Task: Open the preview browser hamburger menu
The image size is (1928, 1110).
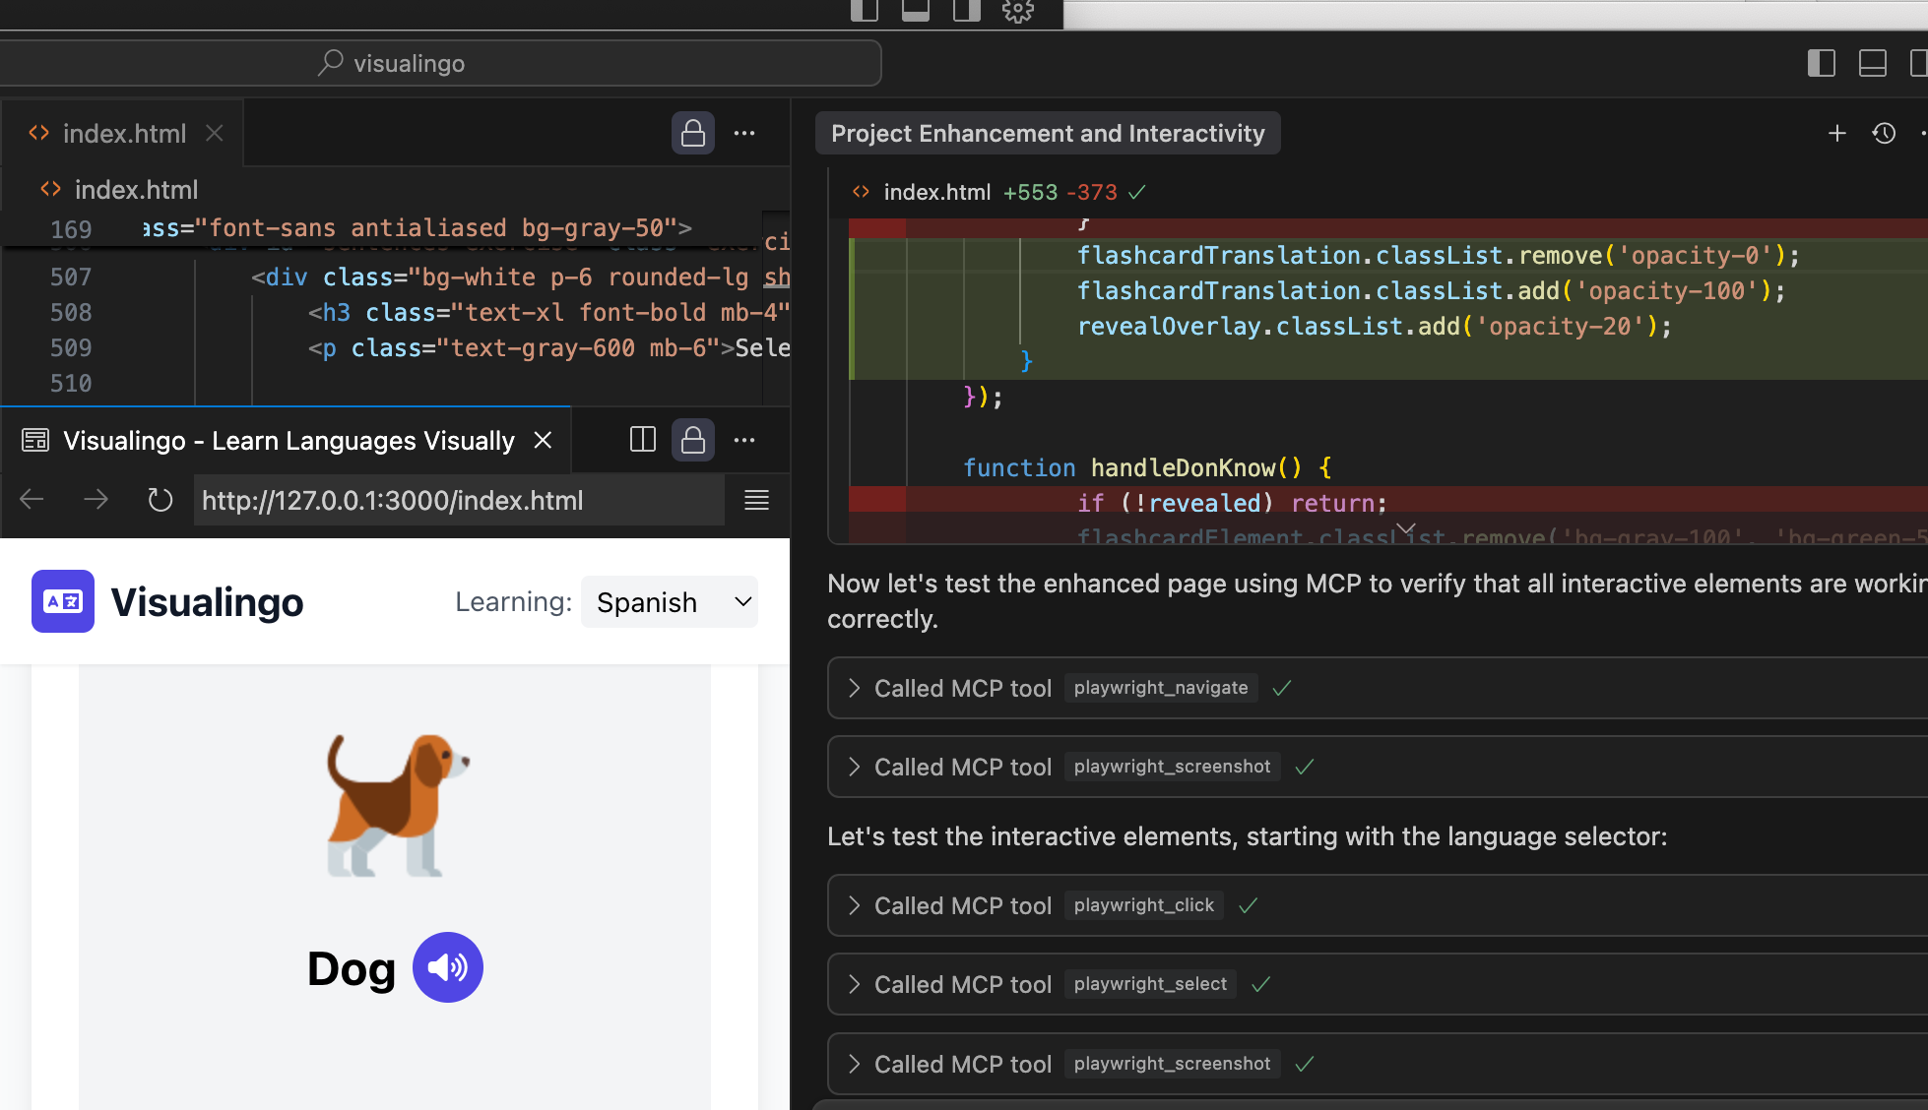Action: pyautogui.click(x=756, y=501)
